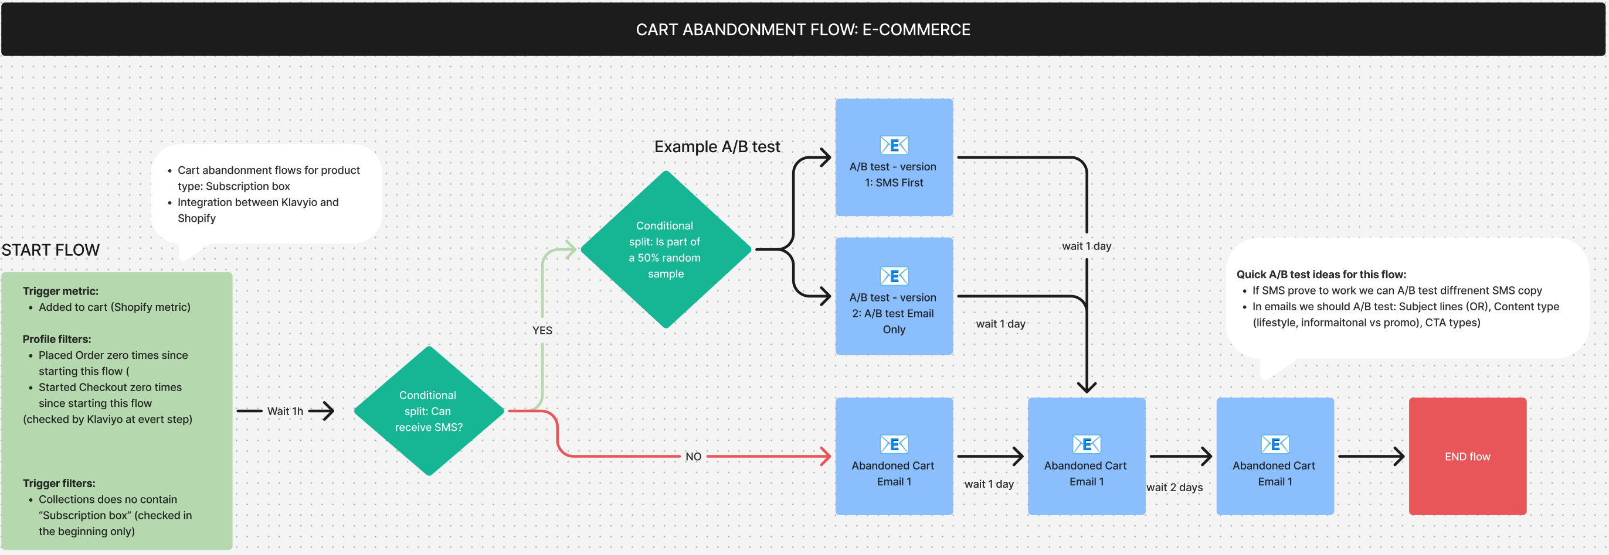This screenshot has height=555, width=1609.
Task: Click the 'Example A/B test' heading
Action: [x=717, y=146]
